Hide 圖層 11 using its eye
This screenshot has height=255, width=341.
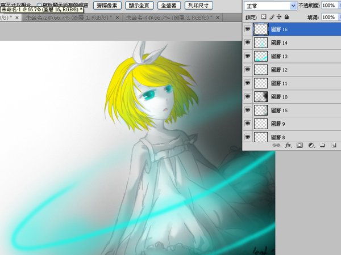247,83
